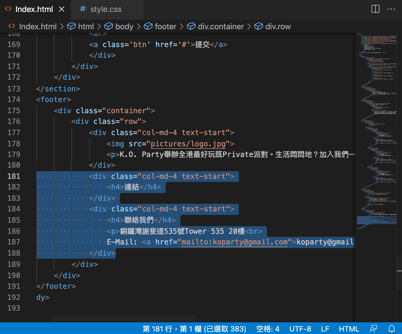Click cursor position 第 181 行 status item
The image size is (402, 334).
pos(194,329)
